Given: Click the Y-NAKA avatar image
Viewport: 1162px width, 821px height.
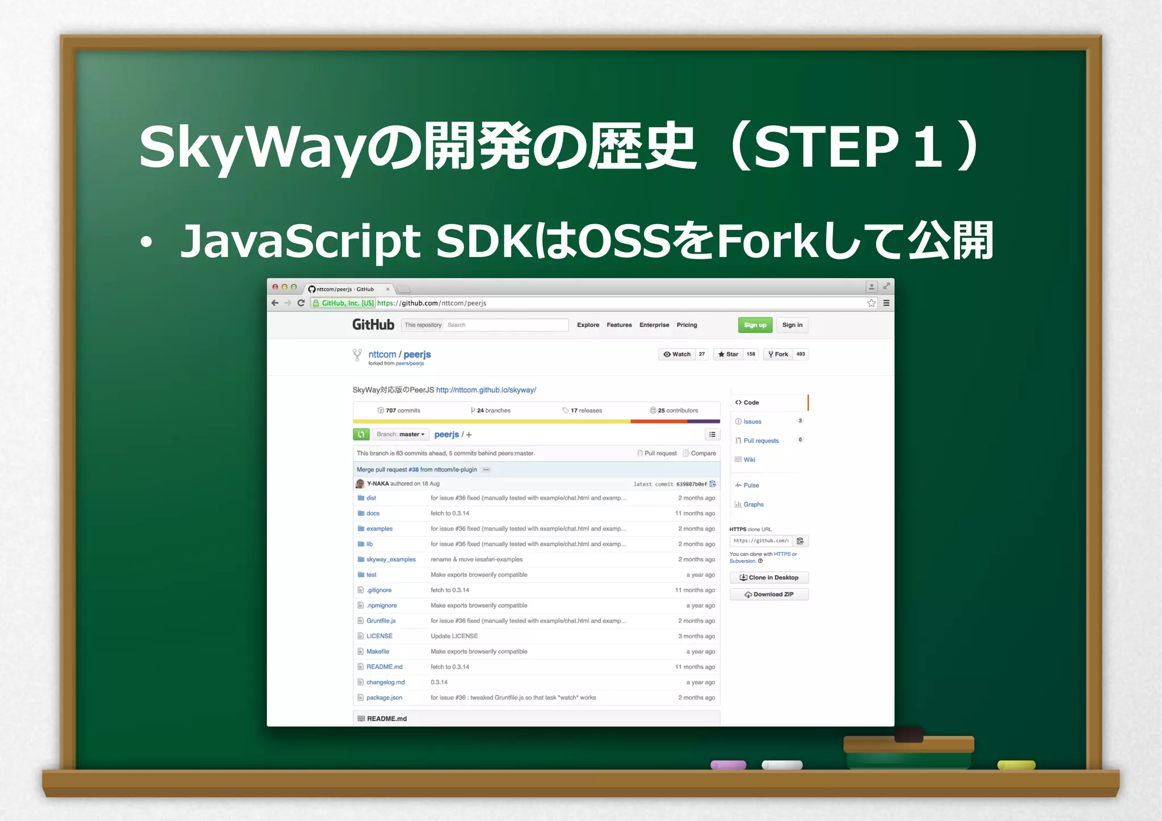Looking at the screenshot, I should click(360, 484).
